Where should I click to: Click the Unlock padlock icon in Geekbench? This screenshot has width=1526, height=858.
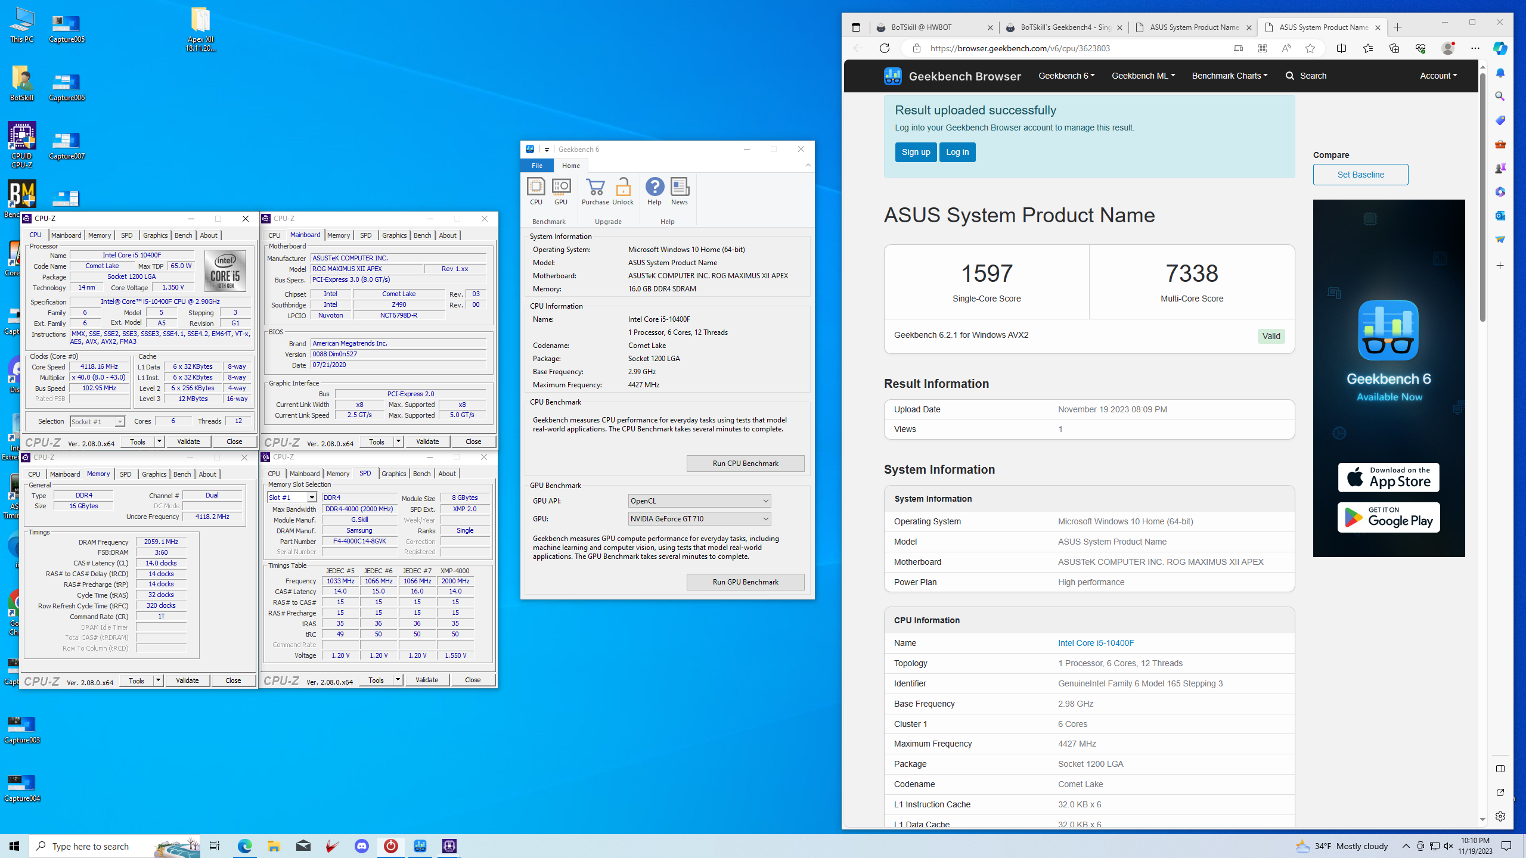[x=623, y=191]
